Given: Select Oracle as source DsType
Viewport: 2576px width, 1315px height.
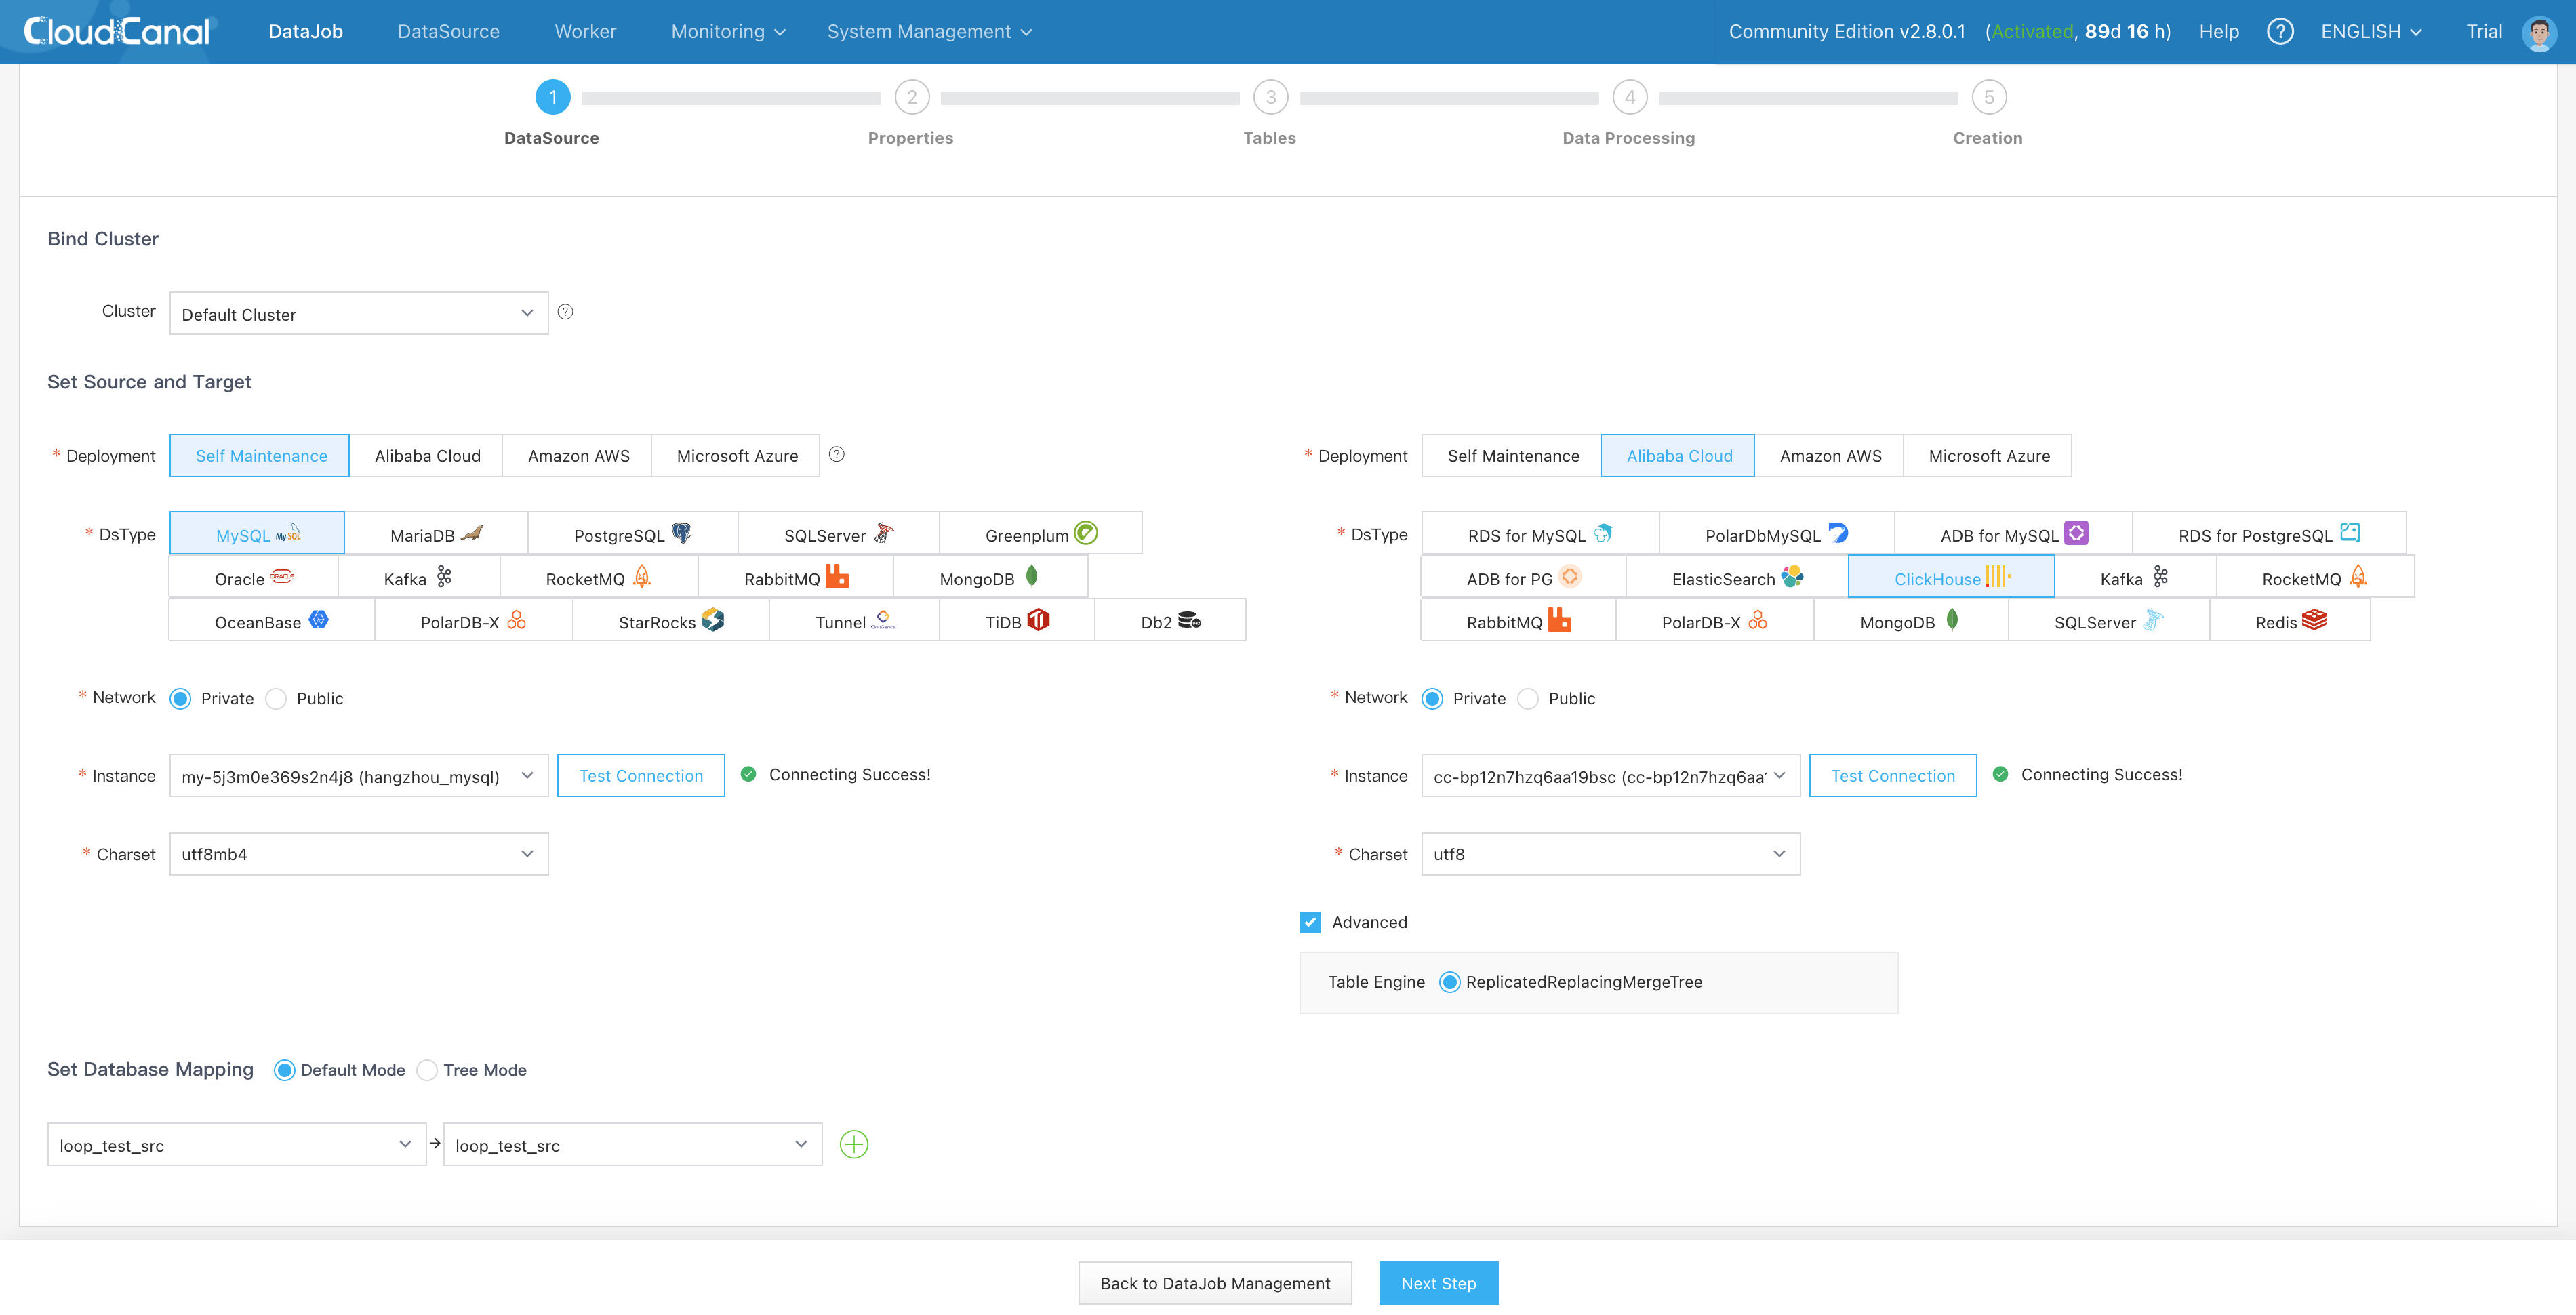Looking at the screenshot, I should (x=254, y=578).
